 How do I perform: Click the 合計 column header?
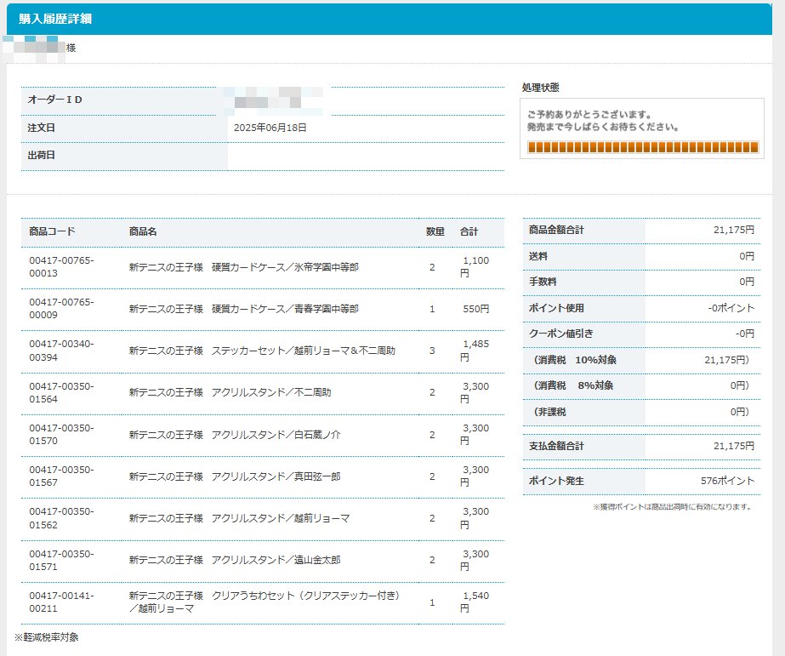(x=469, y=231)
